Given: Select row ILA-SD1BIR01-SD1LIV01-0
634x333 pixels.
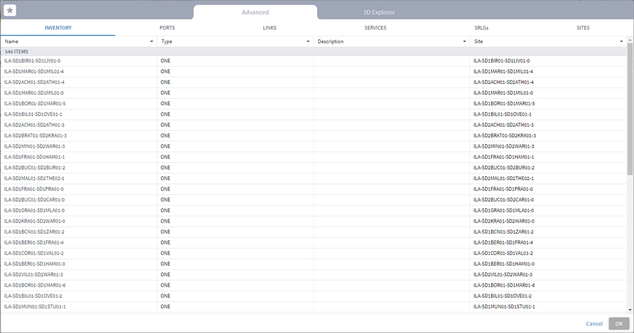Looking at the screenshot, I should (313, 61).
